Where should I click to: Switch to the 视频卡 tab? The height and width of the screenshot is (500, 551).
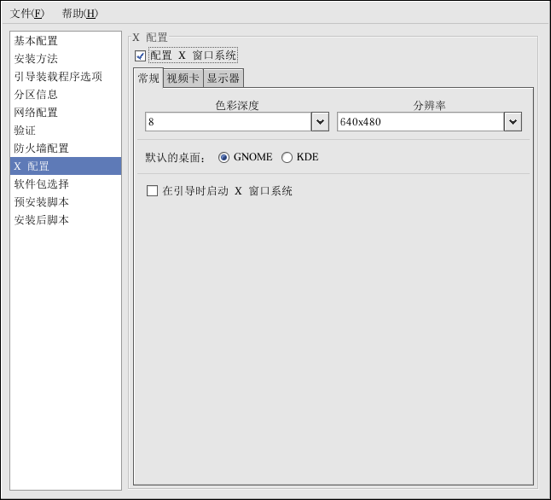tap(183, 78)
